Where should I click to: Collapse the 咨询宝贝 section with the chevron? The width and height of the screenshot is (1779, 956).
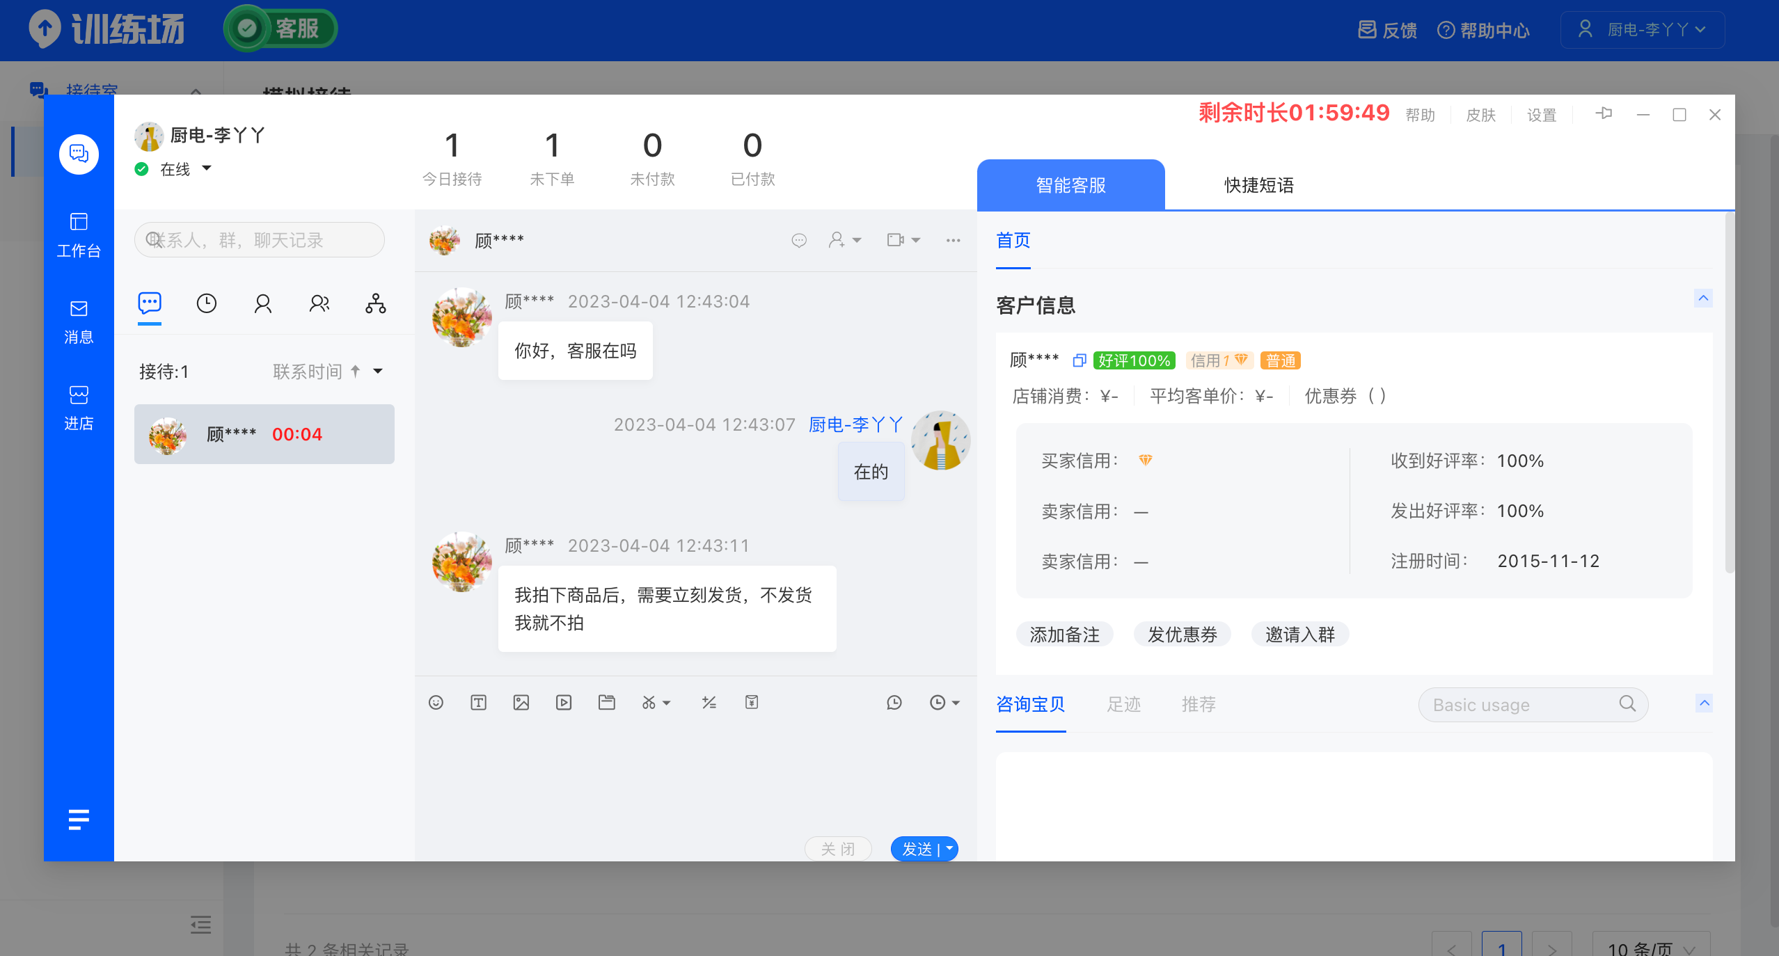point(1704,703)
